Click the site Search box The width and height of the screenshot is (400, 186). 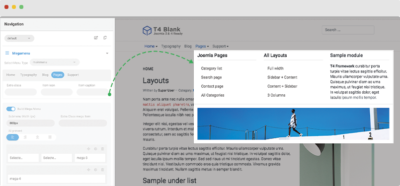click(x=348, y=30)
